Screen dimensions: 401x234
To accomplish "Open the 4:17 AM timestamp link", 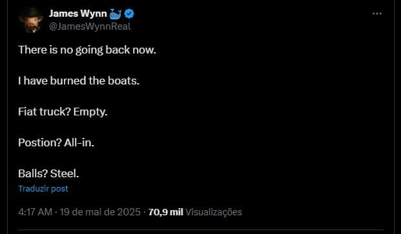I will (35, 212).
